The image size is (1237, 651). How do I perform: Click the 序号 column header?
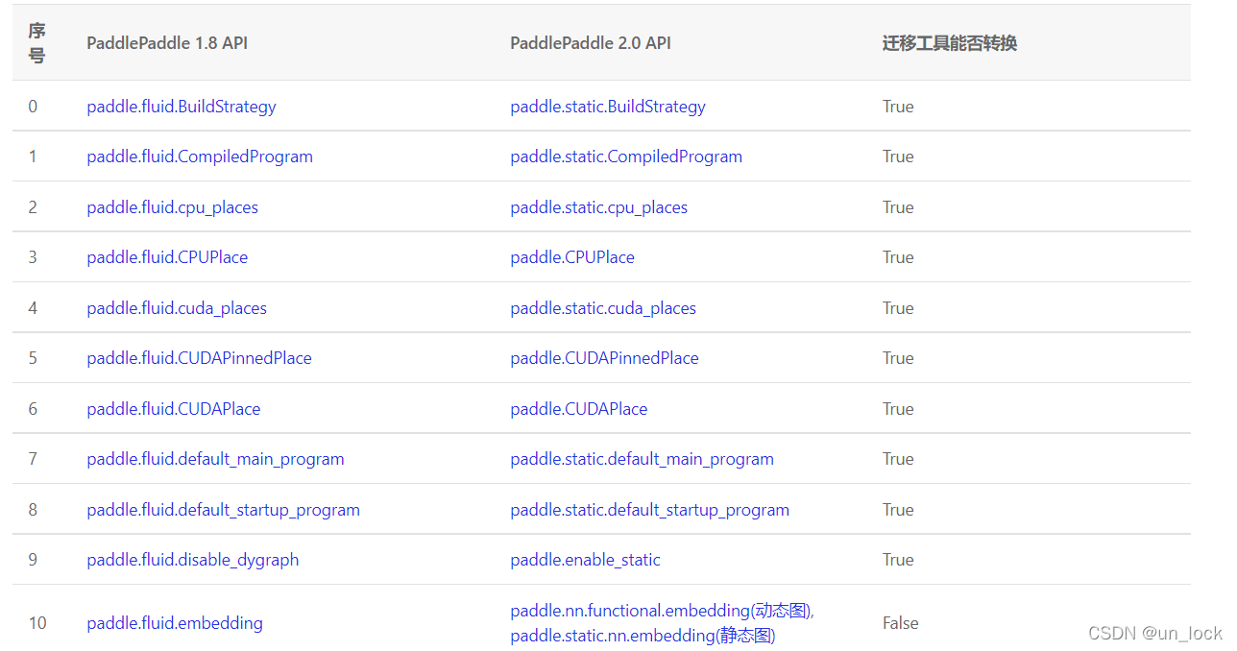click(x=36, y=43)
